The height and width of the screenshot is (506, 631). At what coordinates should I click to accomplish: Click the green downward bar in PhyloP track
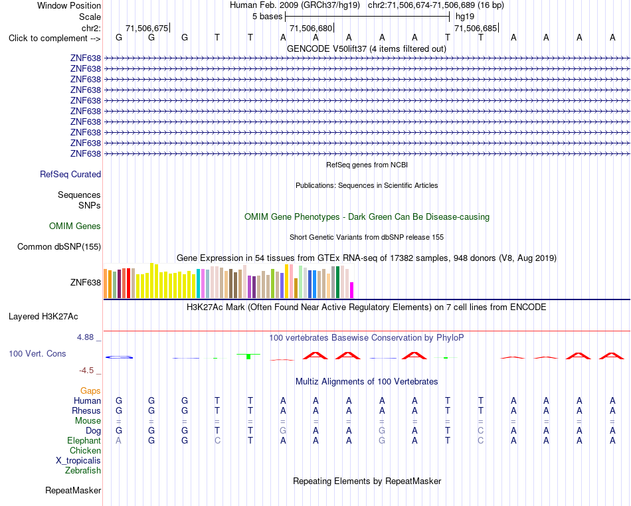(x=248, y=357)
